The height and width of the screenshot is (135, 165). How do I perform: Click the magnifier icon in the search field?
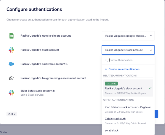[x=106, y=60]
